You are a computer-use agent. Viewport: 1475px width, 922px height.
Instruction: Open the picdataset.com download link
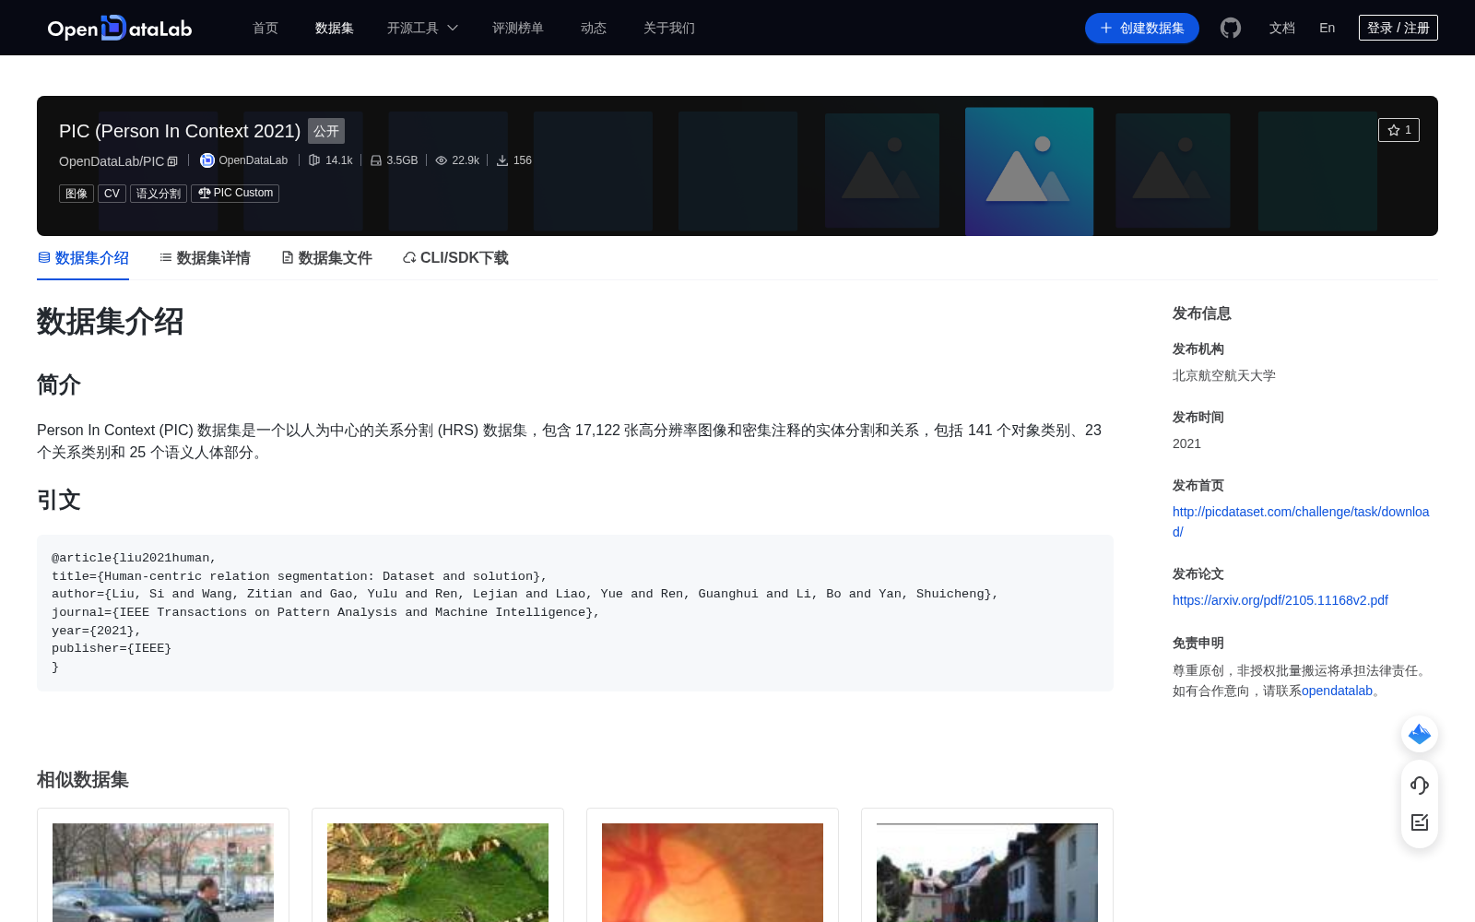pos(1301,522)
